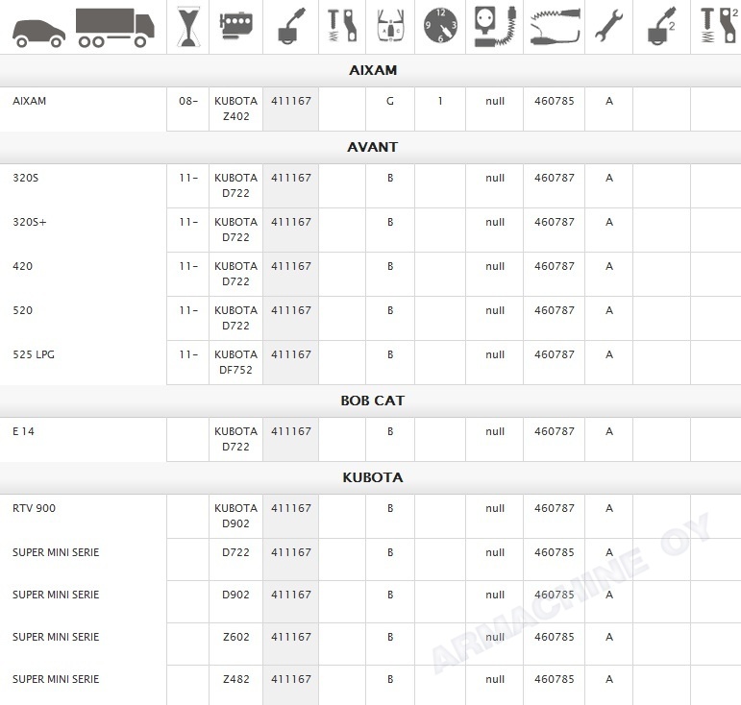Click the 320S model name
The image size is (741, 705).
tap(26, 178)
